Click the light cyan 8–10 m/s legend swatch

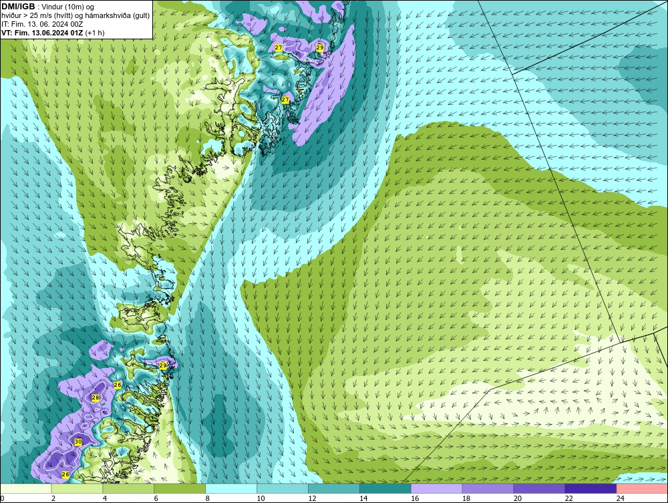coord(231,488)
